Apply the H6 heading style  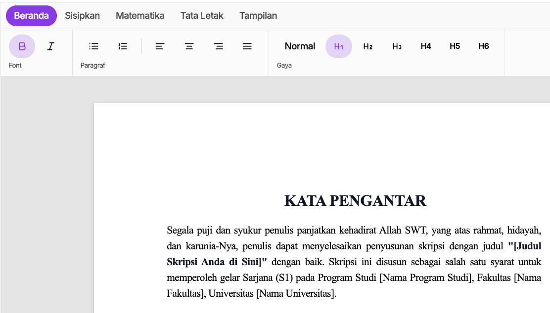click(484, 46)
